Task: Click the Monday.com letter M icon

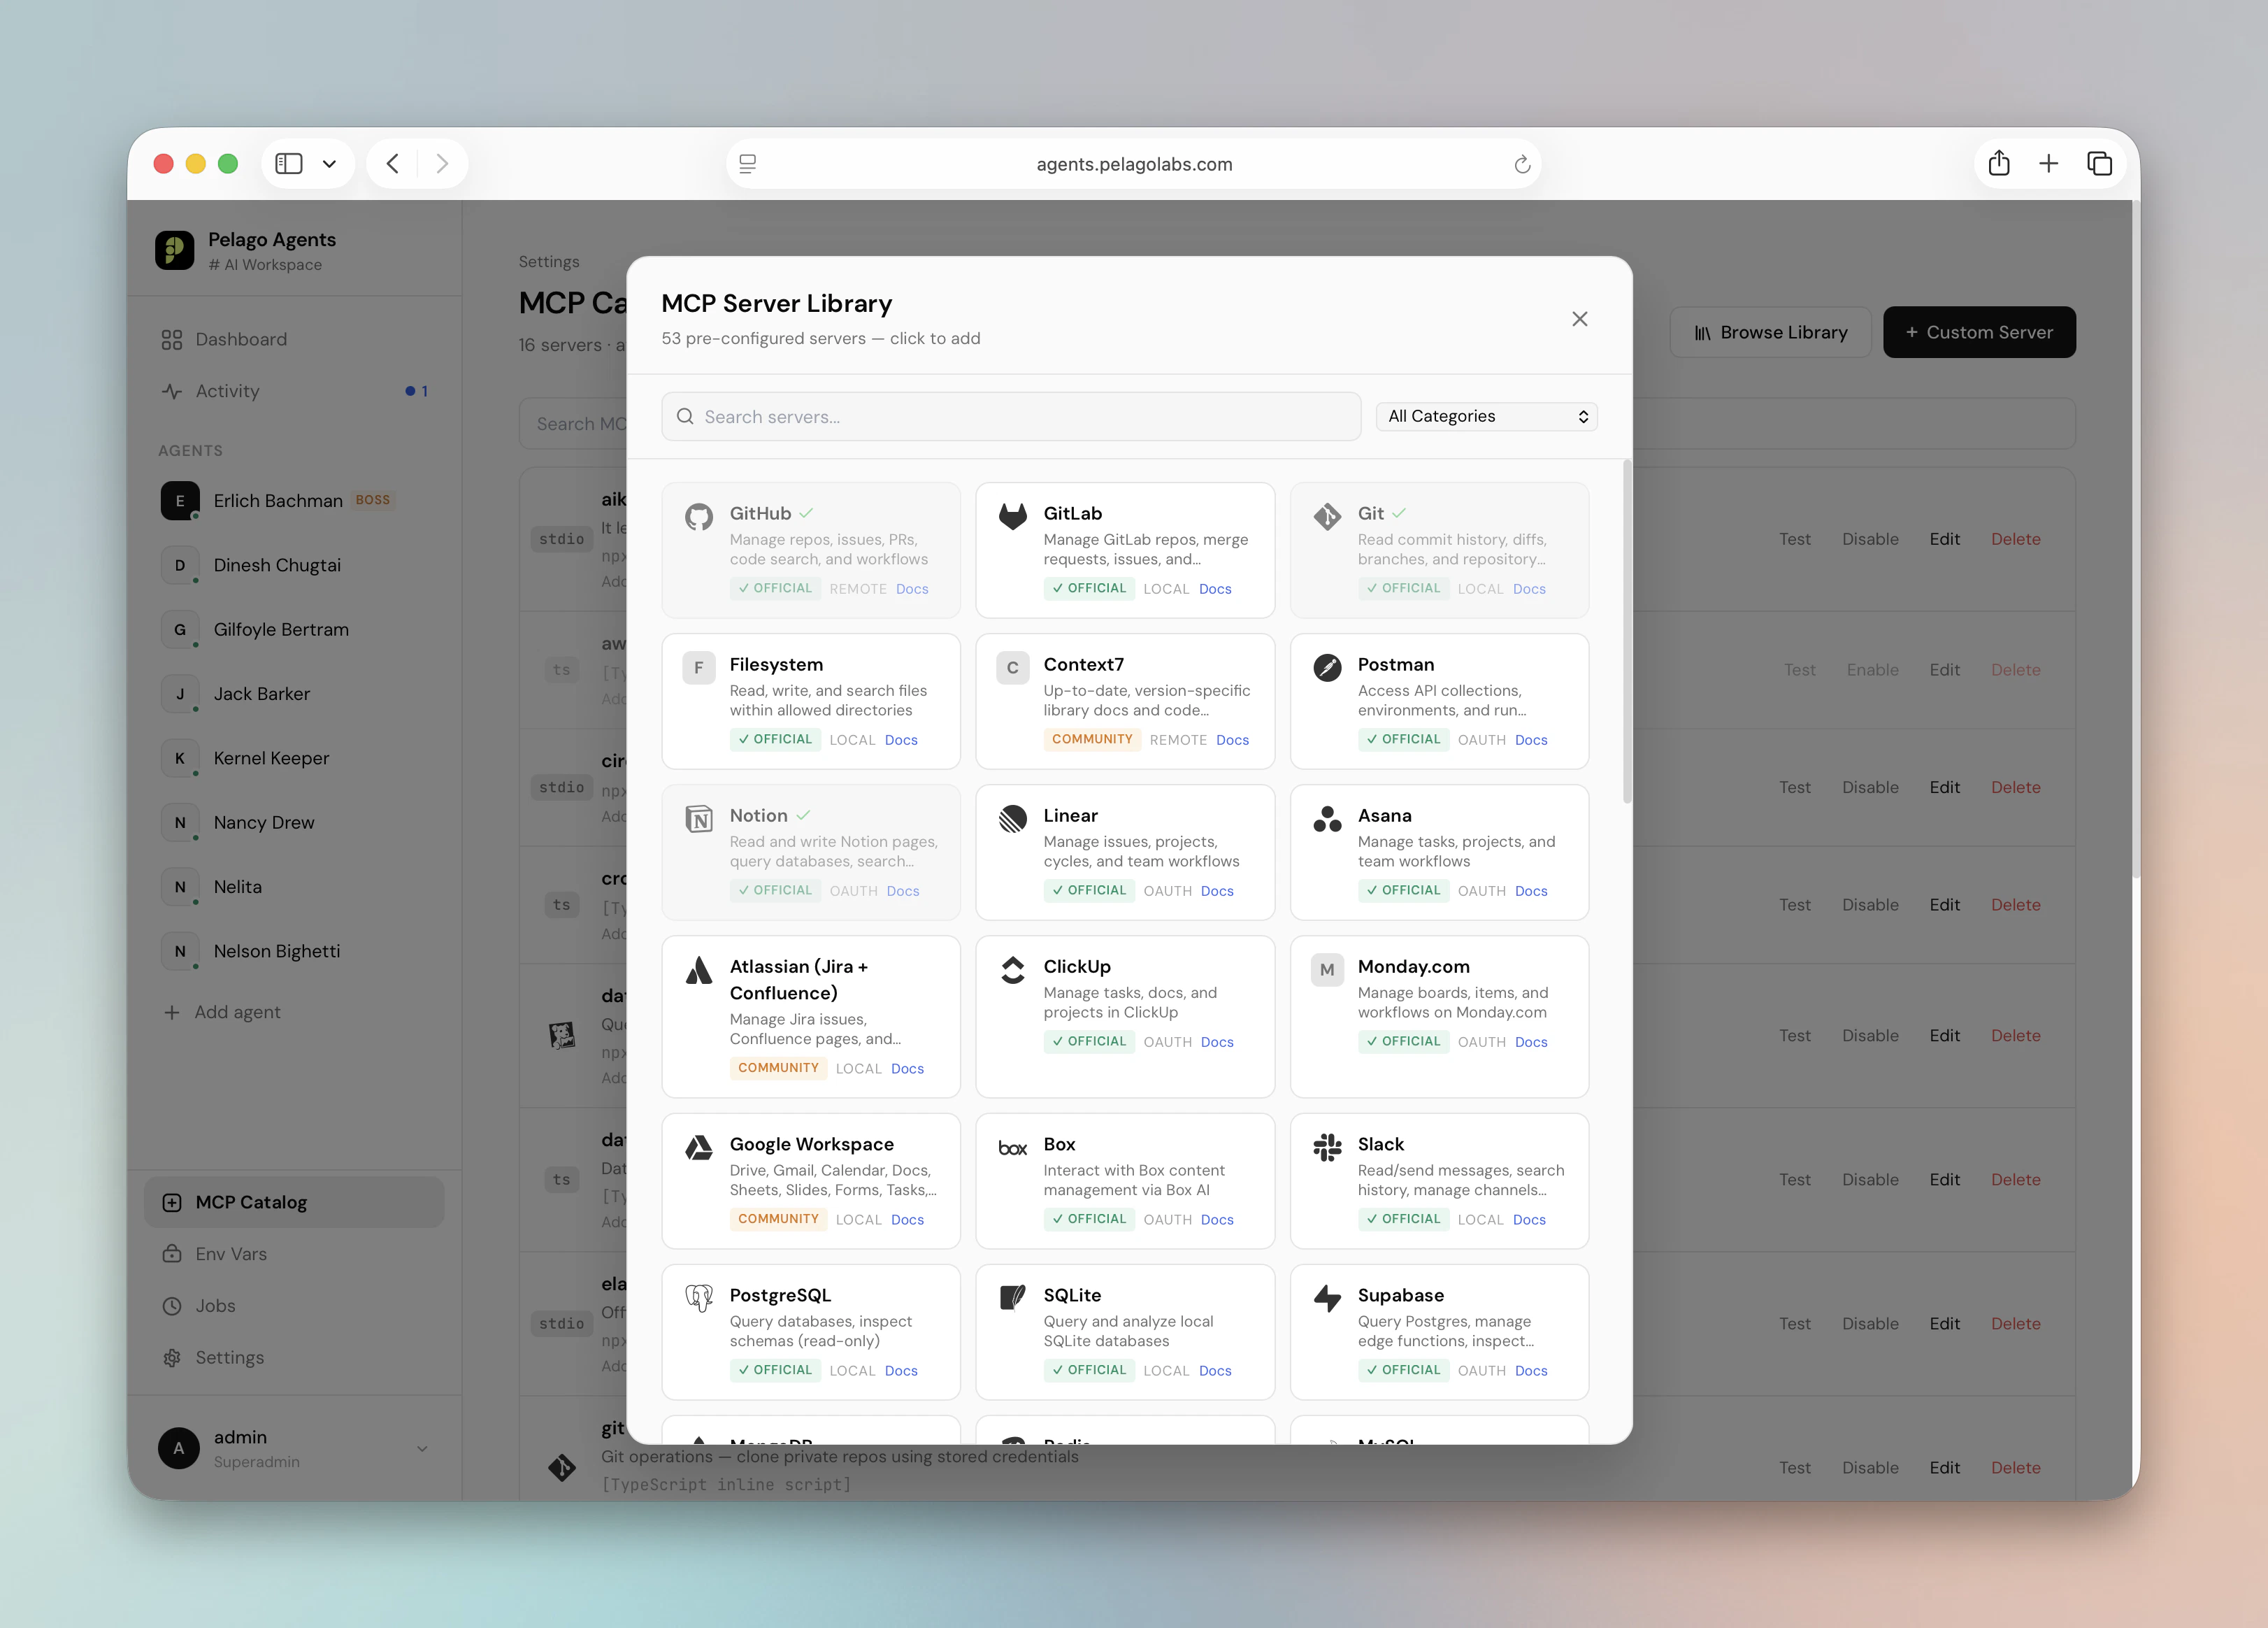Action: (x=1327, y=969)
